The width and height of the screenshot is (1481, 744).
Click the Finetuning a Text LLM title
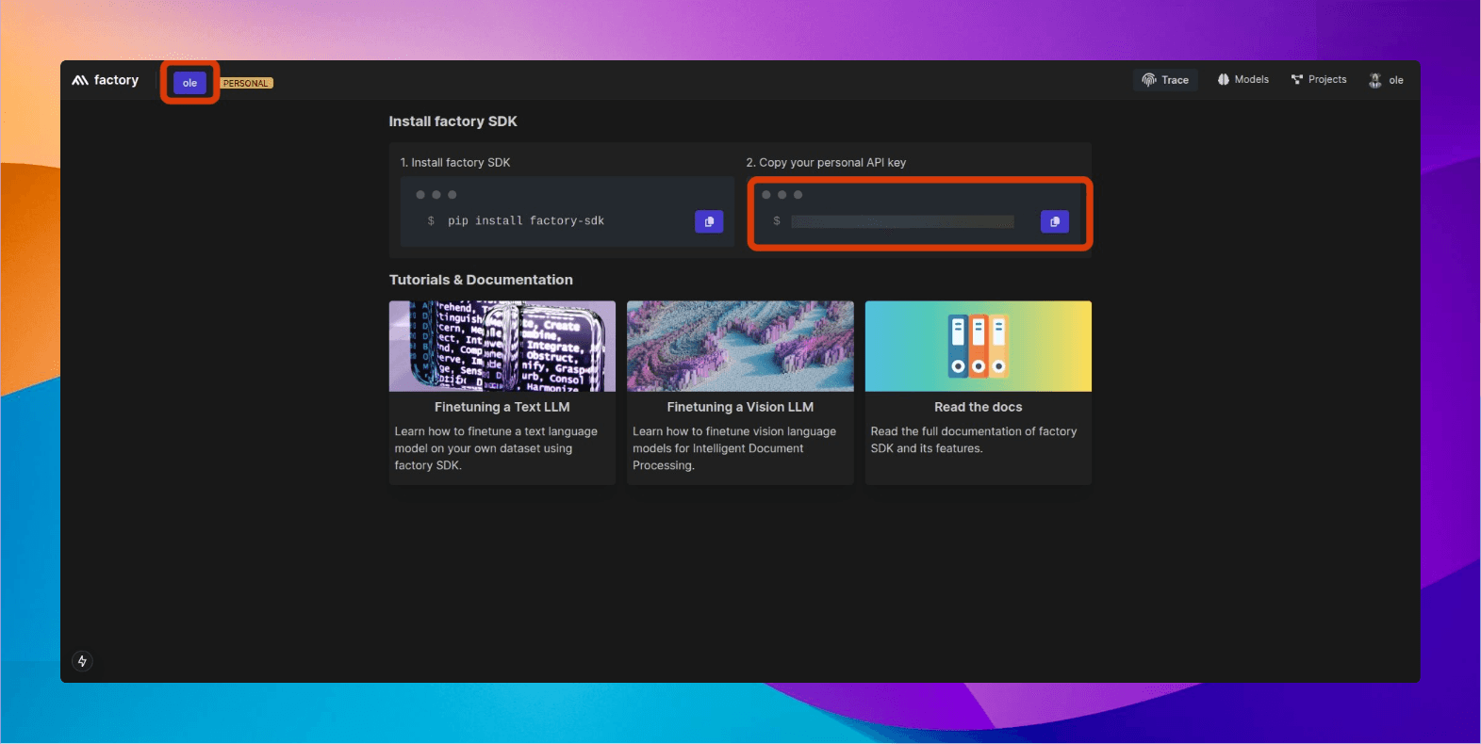tap(502, 407)
